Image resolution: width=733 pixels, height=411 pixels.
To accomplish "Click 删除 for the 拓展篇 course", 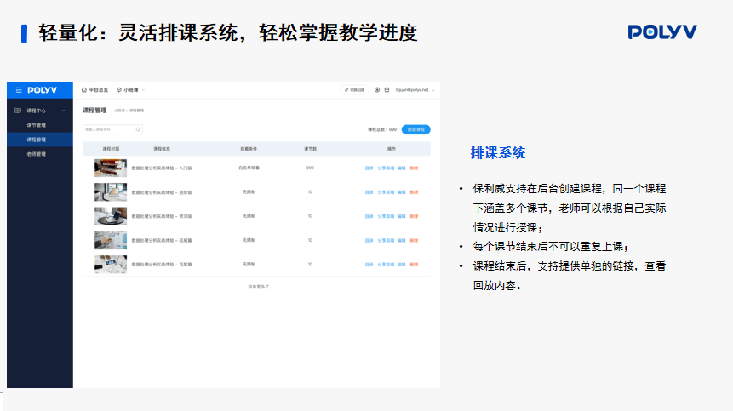I will [x=415, y=241].
